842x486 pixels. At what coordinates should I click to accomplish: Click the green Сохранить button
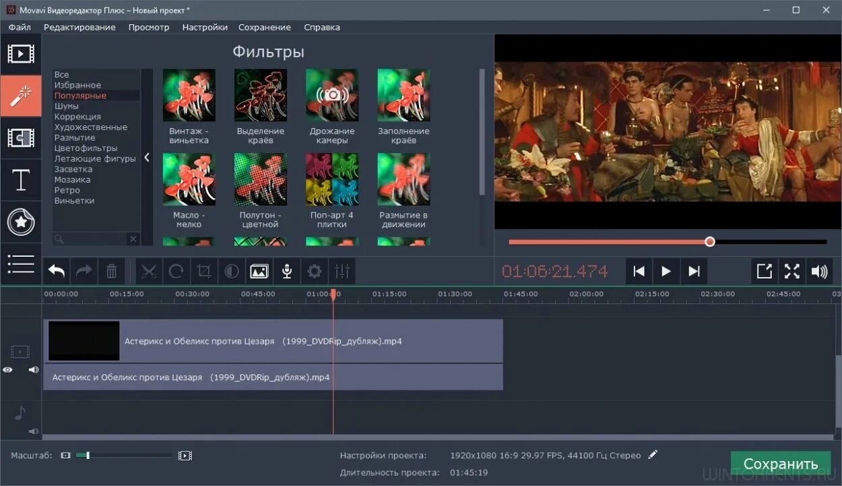coord(781,464)
